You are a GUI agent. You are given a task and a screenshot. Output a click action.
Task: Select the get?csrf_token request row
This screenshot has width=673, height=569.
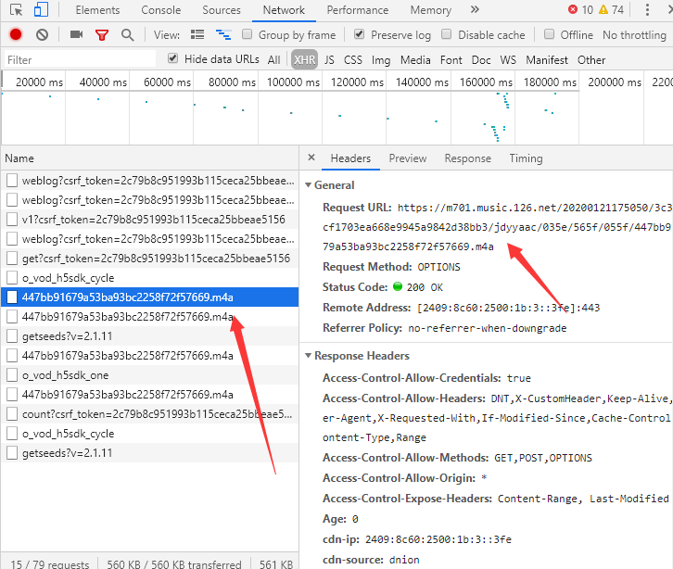[x=149, y=259]
